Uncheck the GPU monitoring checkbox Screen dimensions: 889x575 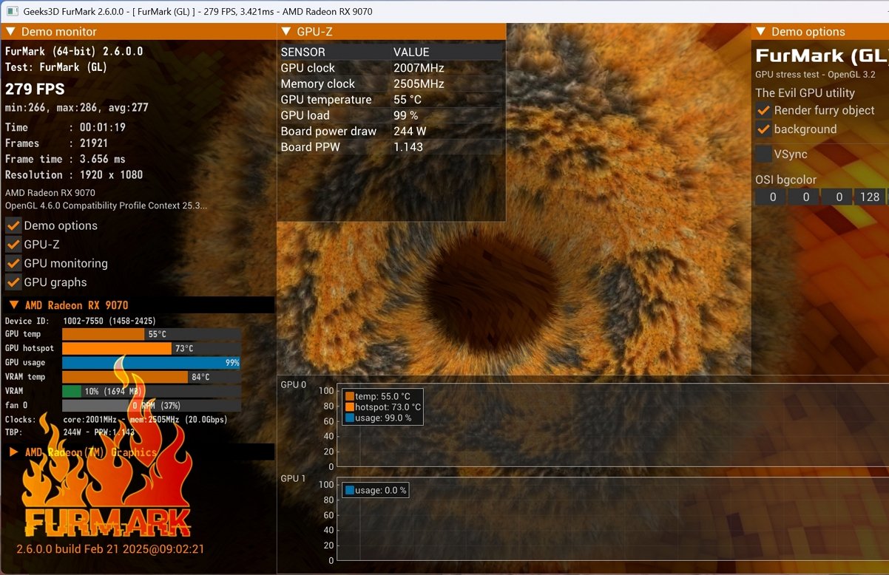click(x=13, y=263)
